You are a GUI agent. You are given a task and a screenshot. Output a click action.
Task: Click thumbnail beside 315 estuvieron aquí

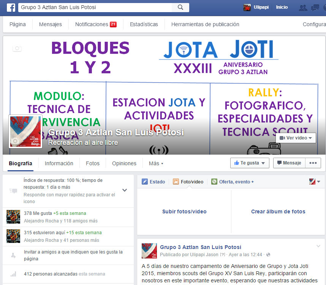13,236
